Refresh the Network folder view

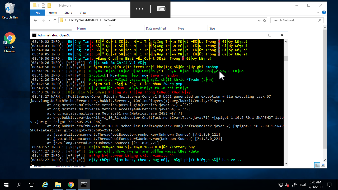(x=266, y=20)
